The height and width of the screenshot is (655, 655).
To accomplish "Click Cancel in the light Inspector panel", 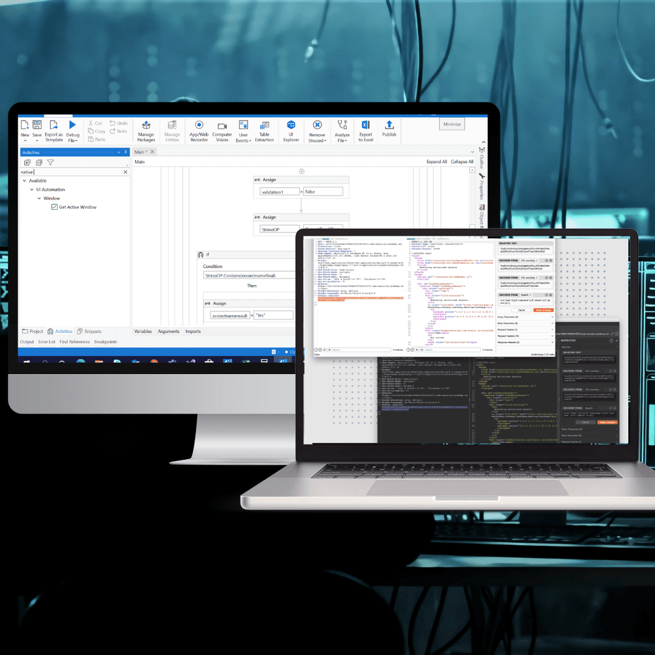I will tap(522, 310).
